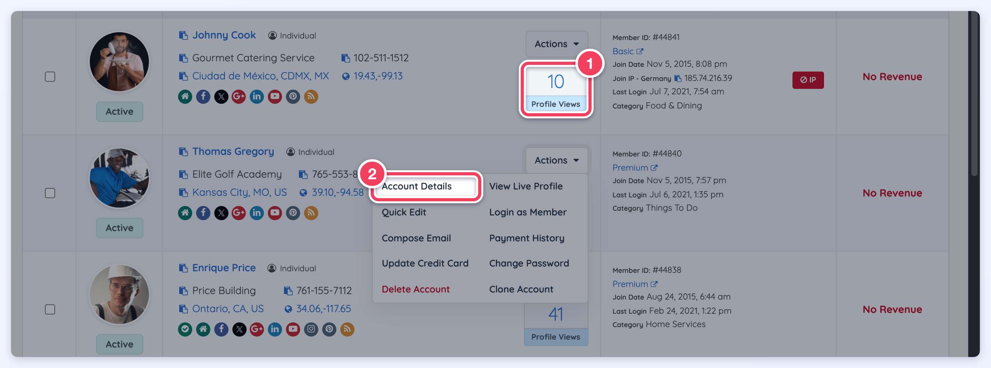Click Enrique Price's profile photo
991x368 pixels.
(x=119, y=294)
